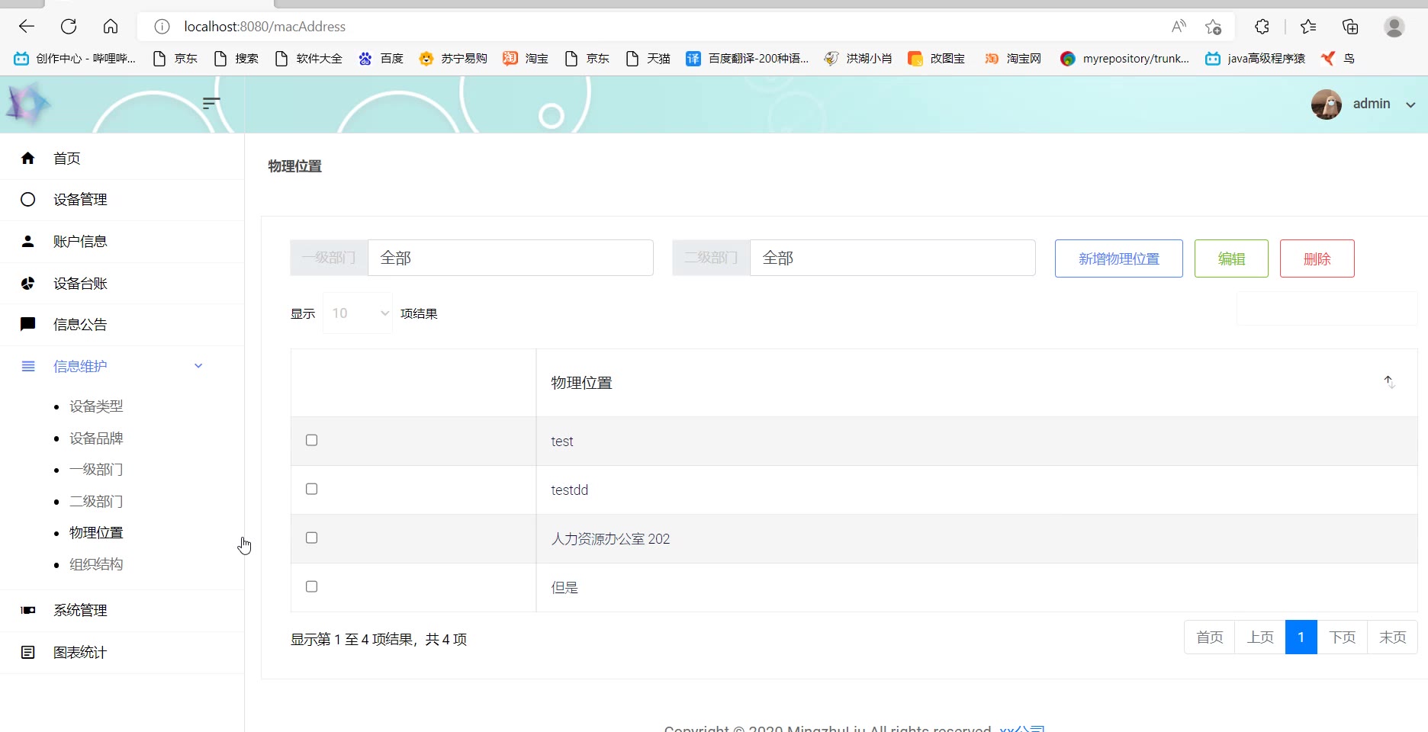The width and height of the screenshot is (1428, 732).
Task: Click the red 删除 button
Action: (x=1317, y=258)
